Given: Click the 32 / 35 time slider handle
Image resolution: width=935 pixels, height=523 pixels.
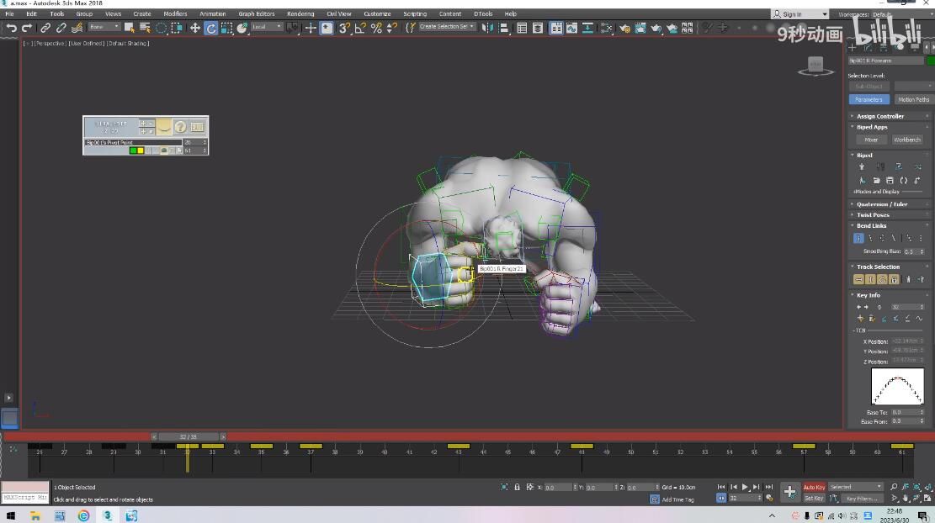Looking at the screenshot, I should [x=189, y=436].
